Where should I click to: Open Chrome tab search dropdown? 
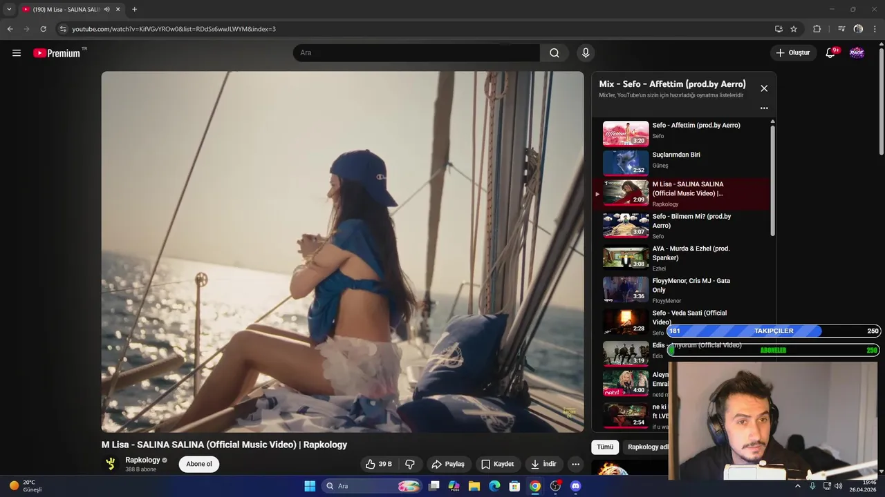(9, 10)
